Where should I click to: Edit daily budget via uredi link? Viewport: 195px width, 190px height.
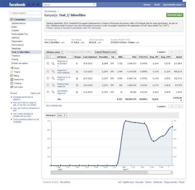[x=99, y=42]
